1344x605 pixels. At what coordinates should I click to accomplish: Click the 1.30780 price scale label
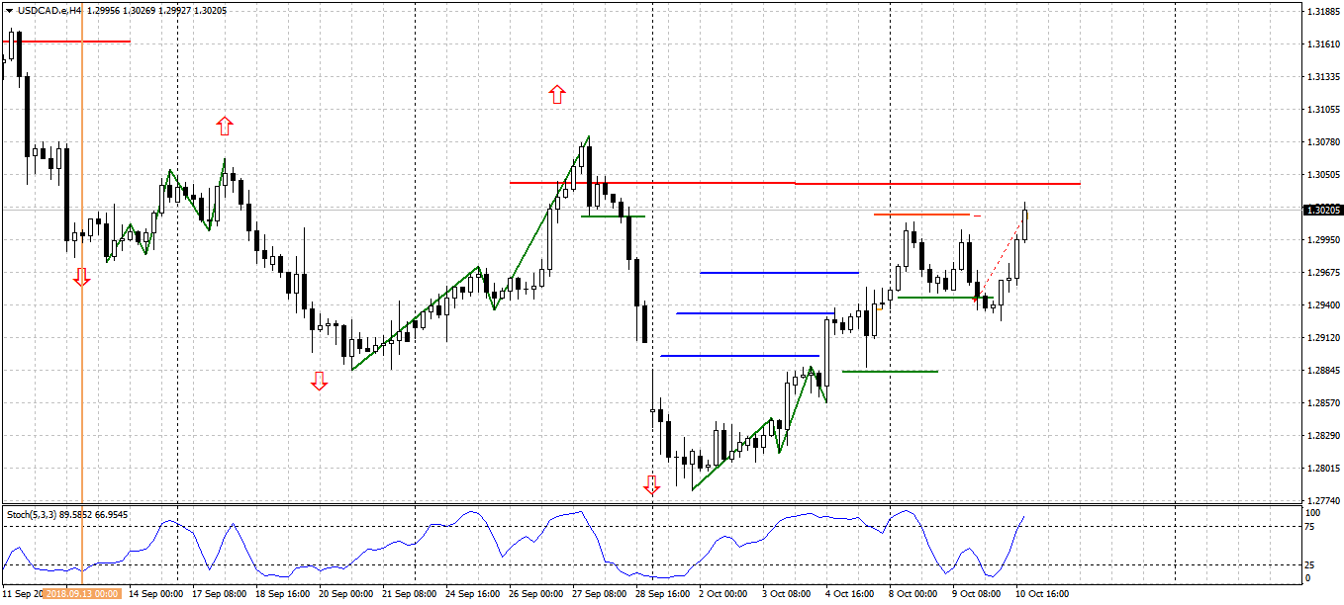1323,142
